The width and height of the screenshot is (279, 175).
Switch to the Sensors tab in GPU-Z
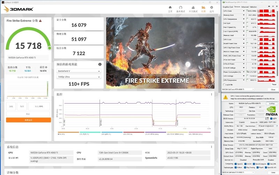pos(237,7)
